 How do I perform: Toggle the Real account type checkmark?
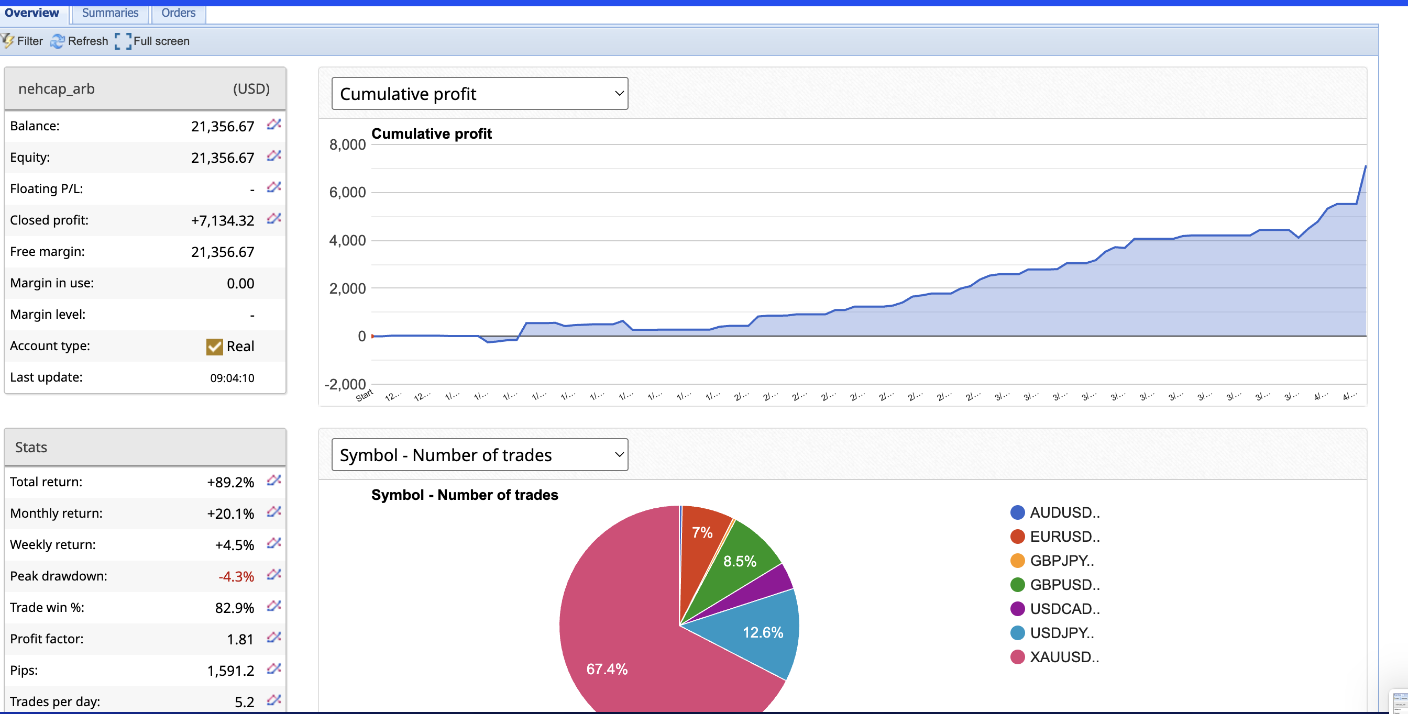pyautogui.click(x=214, y=347)
